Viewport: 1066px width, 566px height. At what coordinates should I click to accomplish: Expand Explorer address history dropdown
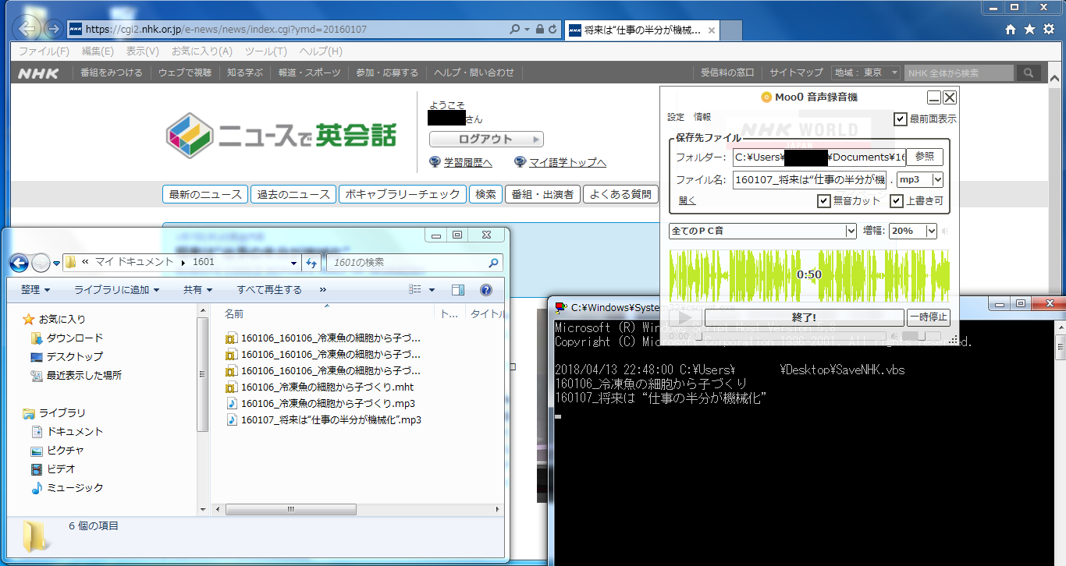[293, 263]
